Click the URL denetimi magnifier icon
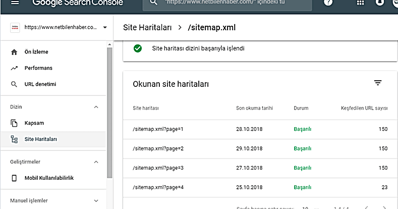The height and width of the screenshot is (209, 398). 14,84
